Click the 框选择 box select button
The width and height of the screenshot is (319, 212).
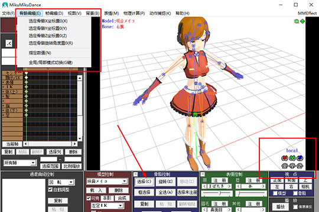pyautogui.click(x=144, y=193)
